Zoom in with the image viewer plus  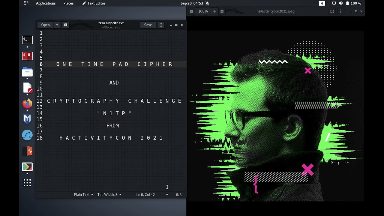tap(222, 11)
